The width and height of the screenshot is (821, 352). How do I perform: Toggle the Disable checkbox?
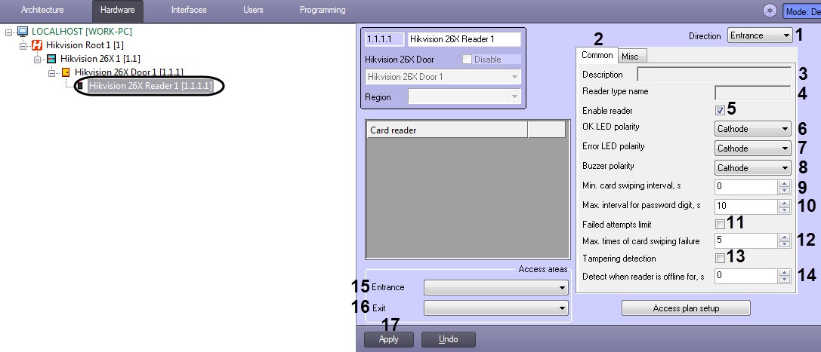pos(468,60)
